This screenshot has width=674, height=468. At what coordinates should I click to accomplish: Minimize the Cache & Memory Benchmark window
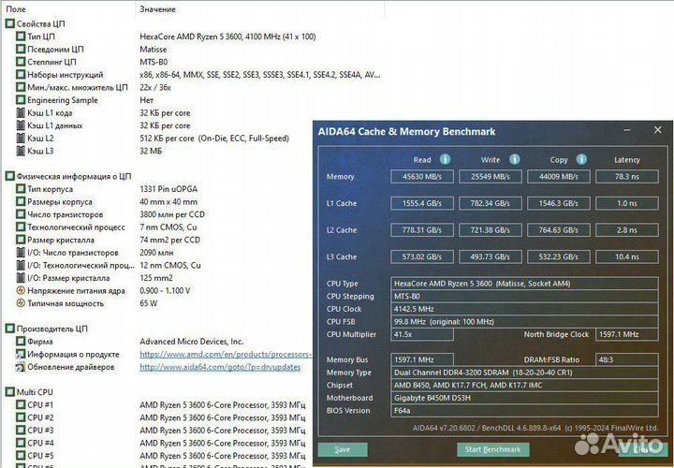(627, 130)
